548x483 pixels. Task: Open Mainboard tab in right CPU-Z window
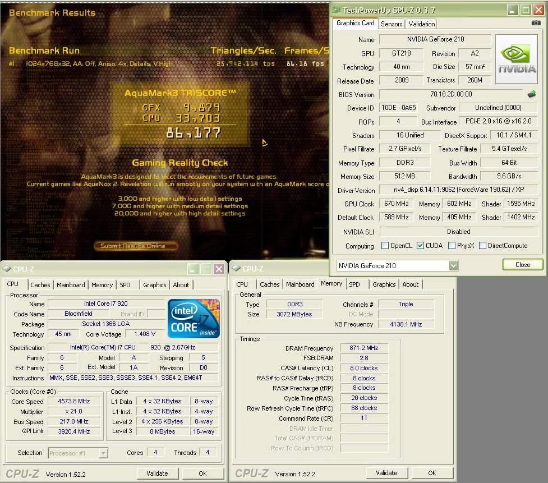coord(300,284)
